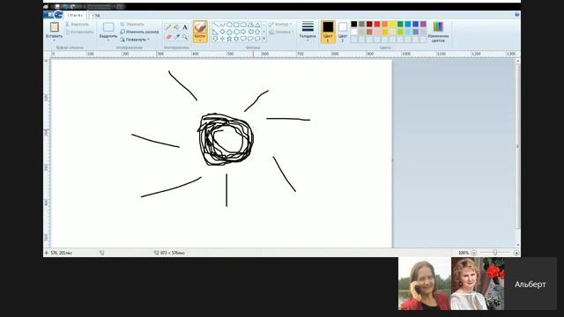Image resolution: width=564 pixels, height=317 pixels.
Task: Click the zoom in plus button
Action: click(x=516, y=253)
